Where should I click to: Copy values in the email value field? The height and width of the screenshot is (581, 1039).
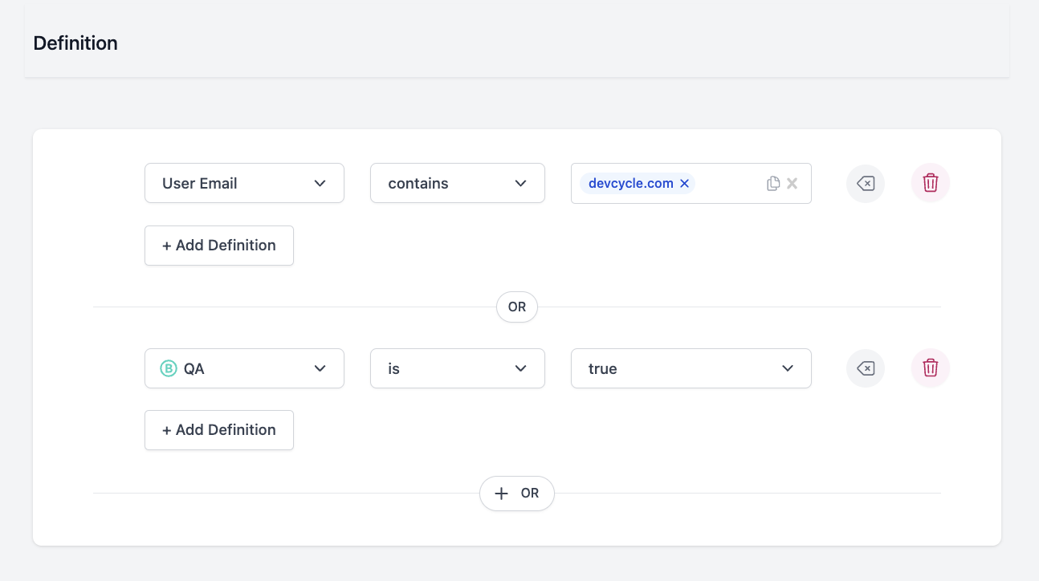point(772,184)
